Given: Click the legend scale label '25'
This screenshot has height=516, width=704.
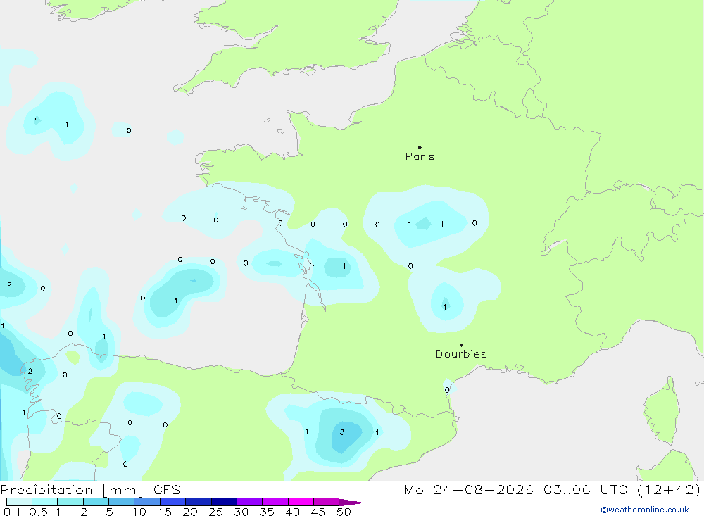Looking at the screenshot, I should [x=215, y=512].
